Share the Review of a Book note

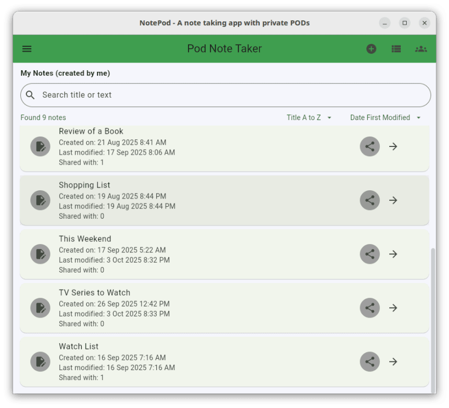(370, 146)
